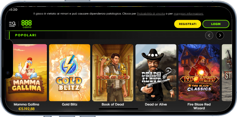
Task: Select the Dead or Alive game thumbnail
Action: point(156,73)
